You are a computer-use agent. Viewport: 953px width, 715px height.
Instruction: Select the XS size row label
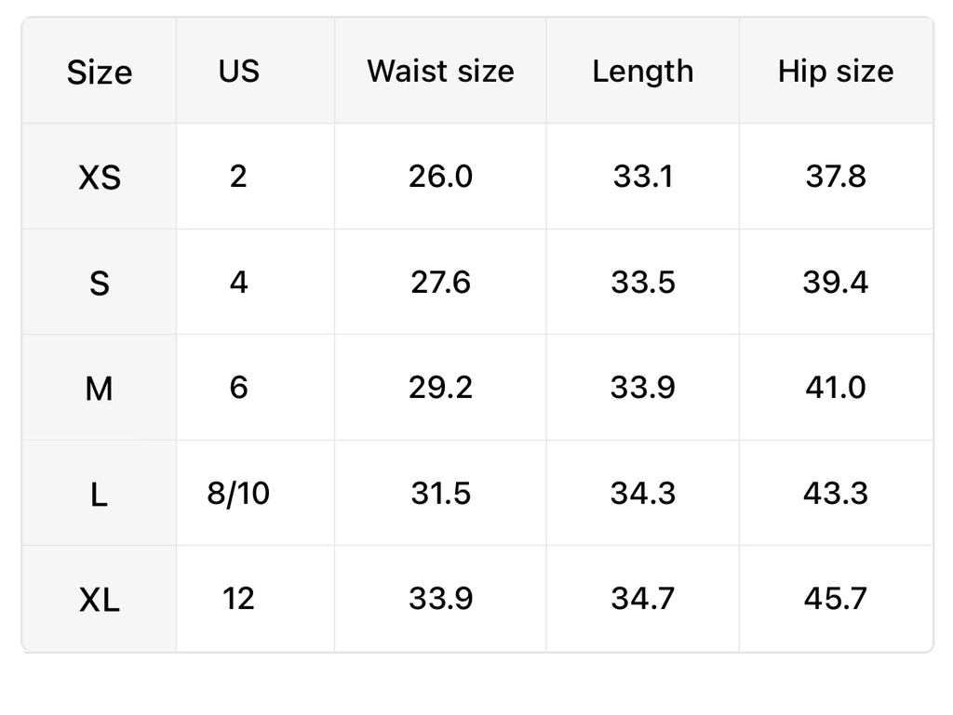pyautogui.click(x=100, y=177)
